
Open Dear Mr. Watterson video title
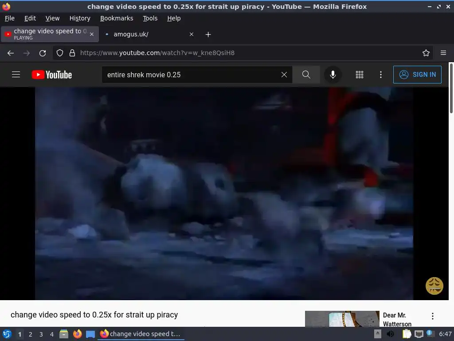tap(397, 320)
